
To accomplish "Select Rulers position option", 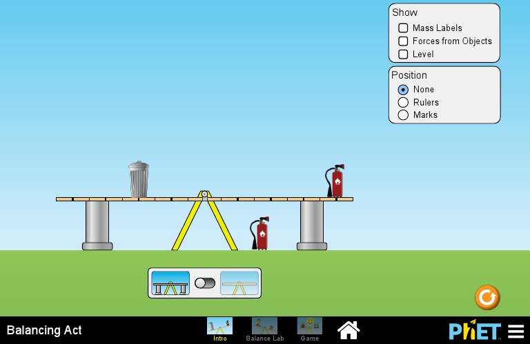I will point(403,102).
